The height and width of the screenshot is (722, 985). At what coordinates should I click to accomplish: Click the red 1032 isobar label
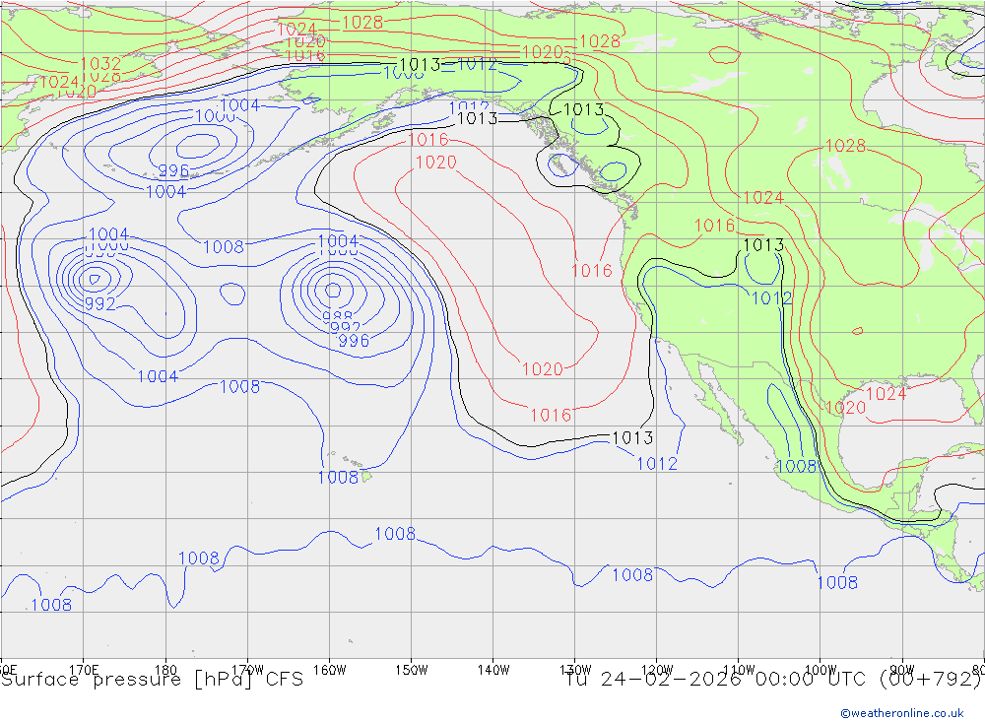click(100, 63)
